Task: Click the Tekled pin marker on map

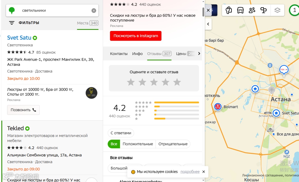Action: pyautogui.click(x=284, y=70)
